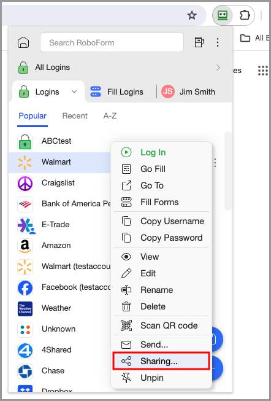Image resolution: width=271 pixels, height=401 pixels.
Task: Open the password generator icon
Action: coord(199,42)
